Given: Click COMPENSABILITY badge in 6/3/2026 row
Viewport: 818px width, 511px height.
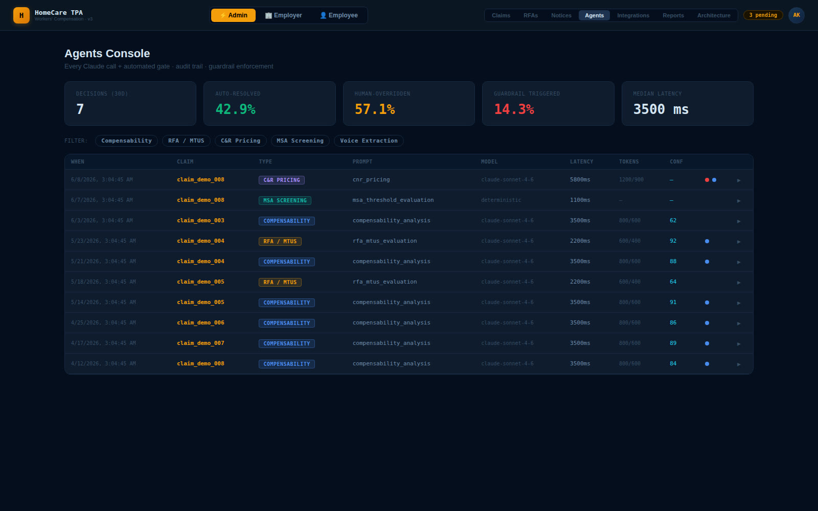Looking at the screenshot, I should pyautogui.click(x=287, y=221).
